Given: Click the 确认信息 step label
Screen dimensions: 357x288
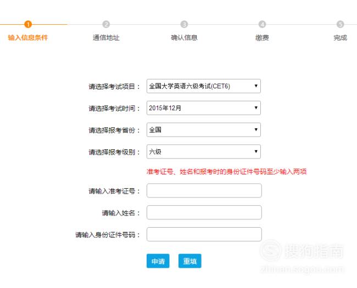Looking at the screenshot, I should click(x=184, y=37).
